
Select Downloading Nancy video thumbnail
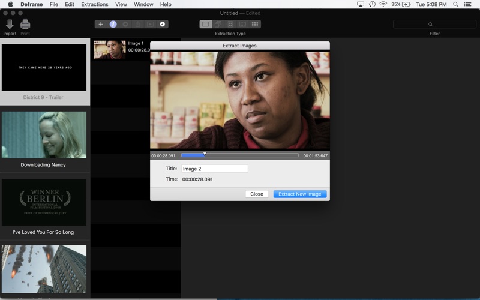tap(44, 135)
